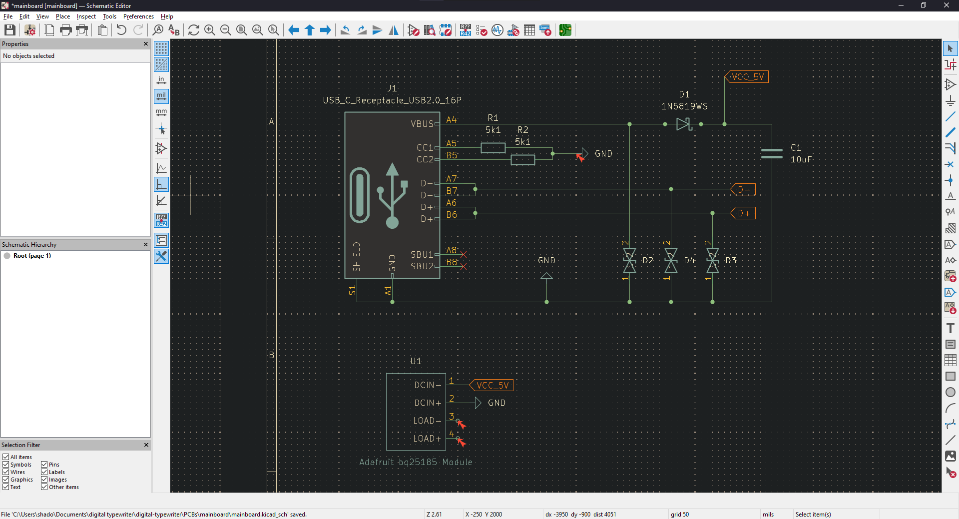This screenshot has width=959, height=519.
Task: Refresh the schematic view
Action: point(194,30)
